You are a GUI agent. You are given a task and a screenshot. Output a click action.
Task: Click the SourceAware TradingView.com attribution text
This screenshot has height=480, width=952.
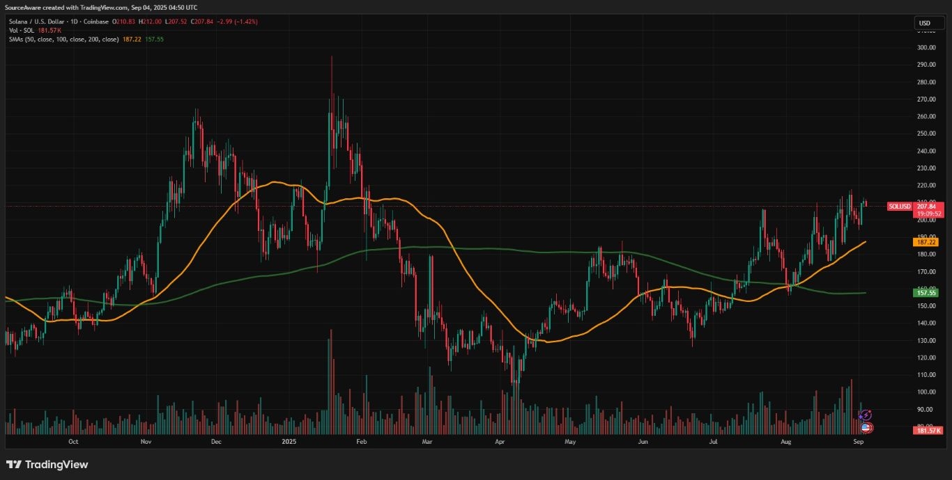pos(101,7)
